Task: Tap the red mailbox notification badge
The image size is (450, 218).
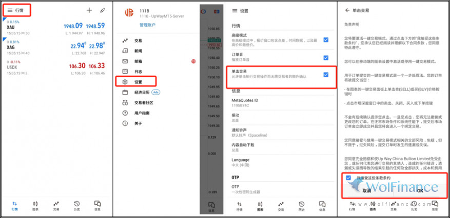Action: 193,61
